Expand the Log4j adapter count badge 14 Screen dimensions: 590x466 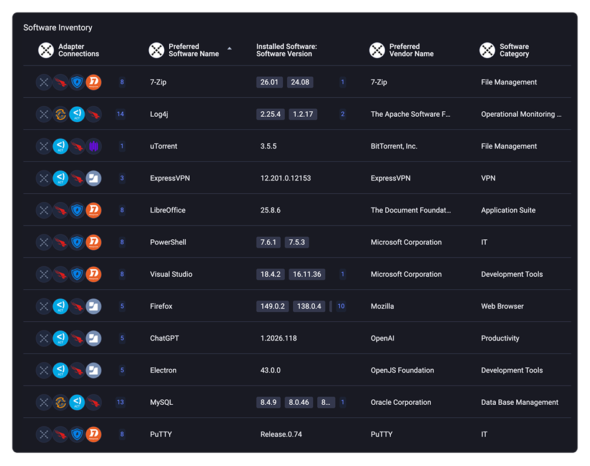click(x=120, y=114)
